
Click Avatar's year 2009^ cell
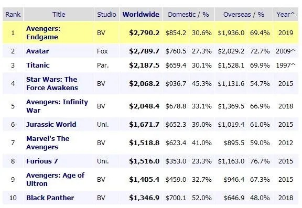coord(285,51)
